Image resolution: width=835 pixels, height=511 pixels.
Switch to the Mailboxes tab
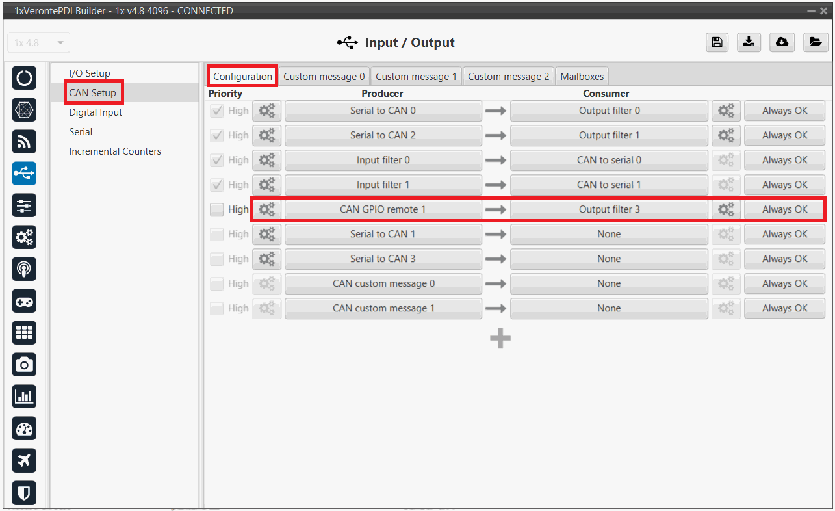(582, 76)
